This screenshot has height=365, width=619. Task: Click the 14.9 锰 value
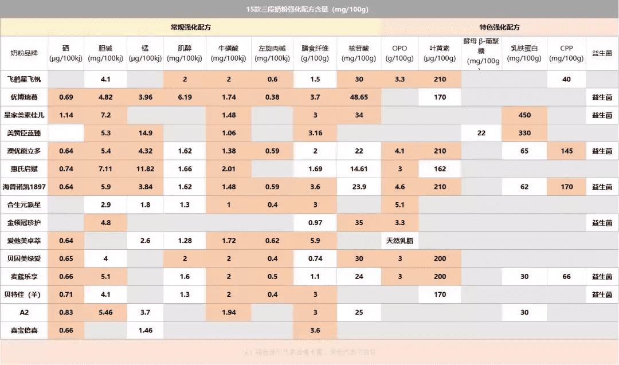click(145, 133)
